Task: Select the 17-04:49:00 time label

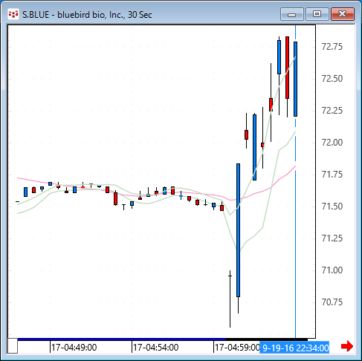Action: point(74,348)
